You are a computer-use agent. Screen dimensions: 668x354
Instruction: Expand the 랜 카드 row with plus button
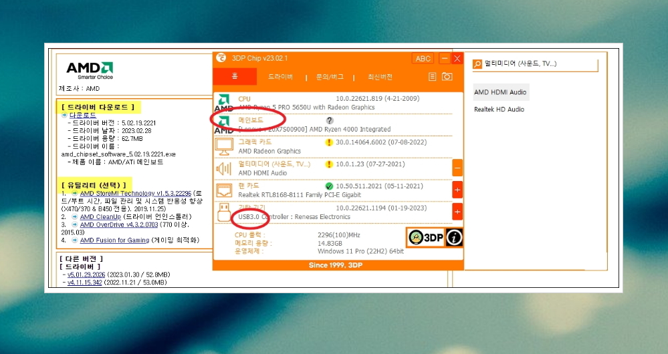457,190
